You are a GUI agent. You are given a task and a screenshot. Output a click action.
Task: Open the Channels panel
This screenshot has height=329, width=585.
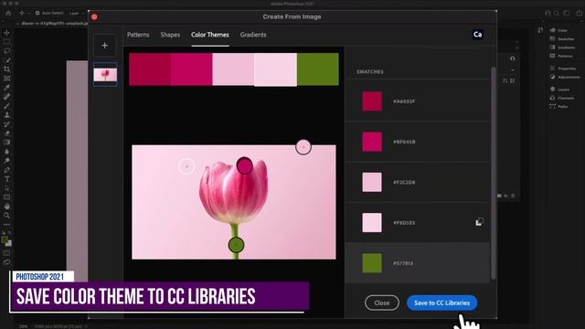pyautogui.click(x=562, y=98)
